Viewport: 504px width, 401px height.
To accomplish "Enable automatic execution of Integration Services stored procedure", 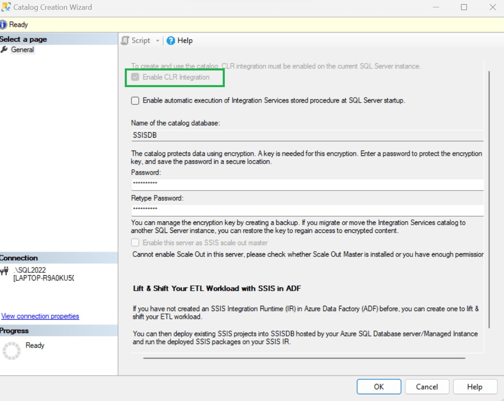I will click(135, 101).
